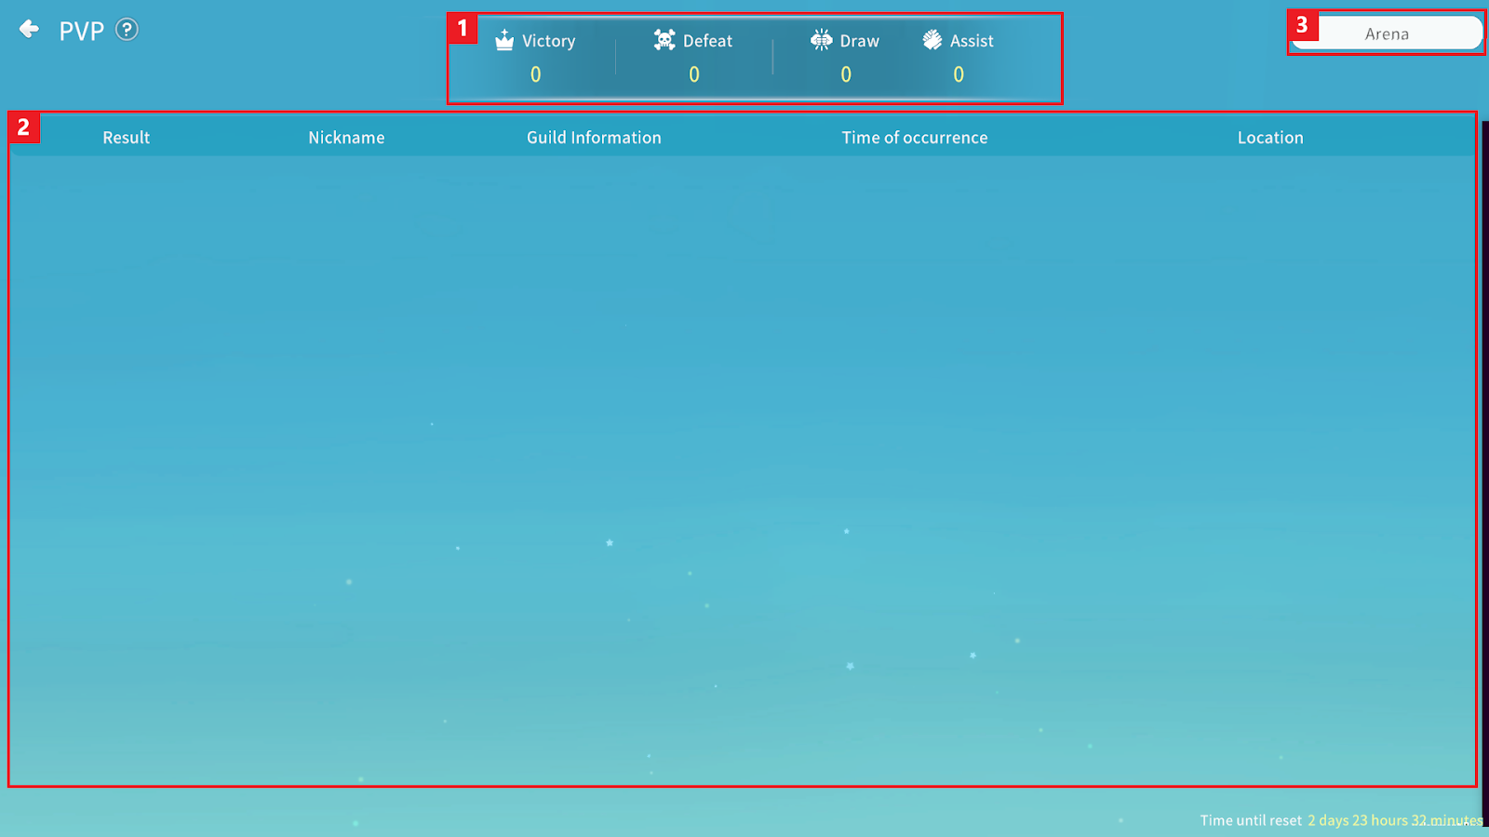Click the PVP page title
Screen dimensions: 1489x837
(x=82, y=31)
